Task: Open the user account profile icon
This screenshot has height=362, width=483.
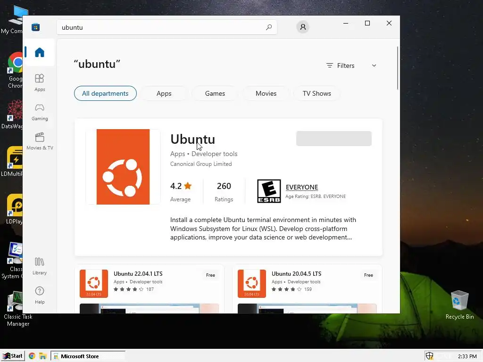Action: (x=303, y=27)
